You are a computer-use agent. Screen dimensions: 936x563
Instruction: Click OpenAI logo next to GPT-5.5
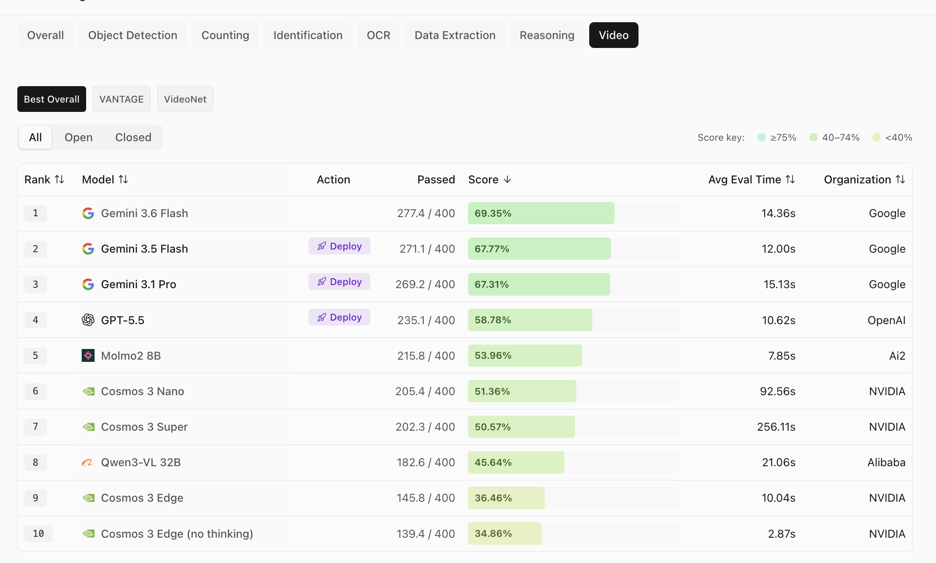(88, 320)
